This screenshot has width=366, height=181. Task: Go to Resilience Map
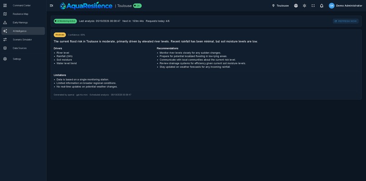[x=20, y=14]
